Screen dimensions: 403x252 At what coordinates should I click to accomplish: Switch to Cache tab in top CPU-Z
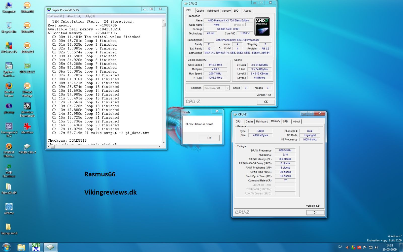pyautogui.click(x=200, y=11)
